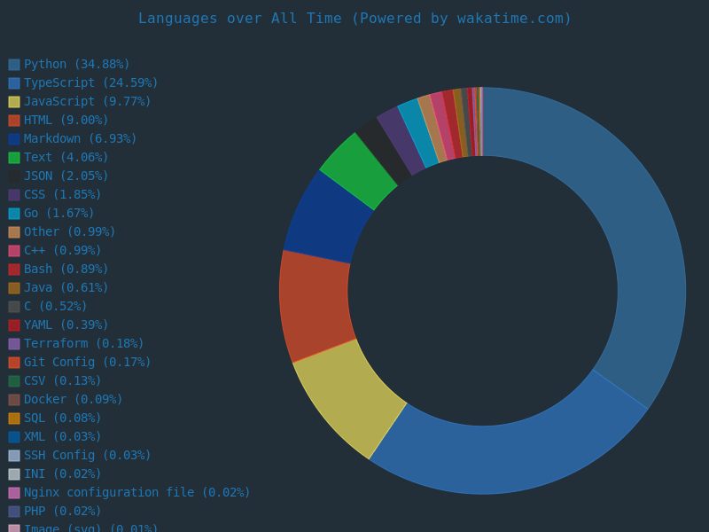This screenshot has height=532, width=709.
Task: Click the SQL legend color swatch
Action: 14,419
